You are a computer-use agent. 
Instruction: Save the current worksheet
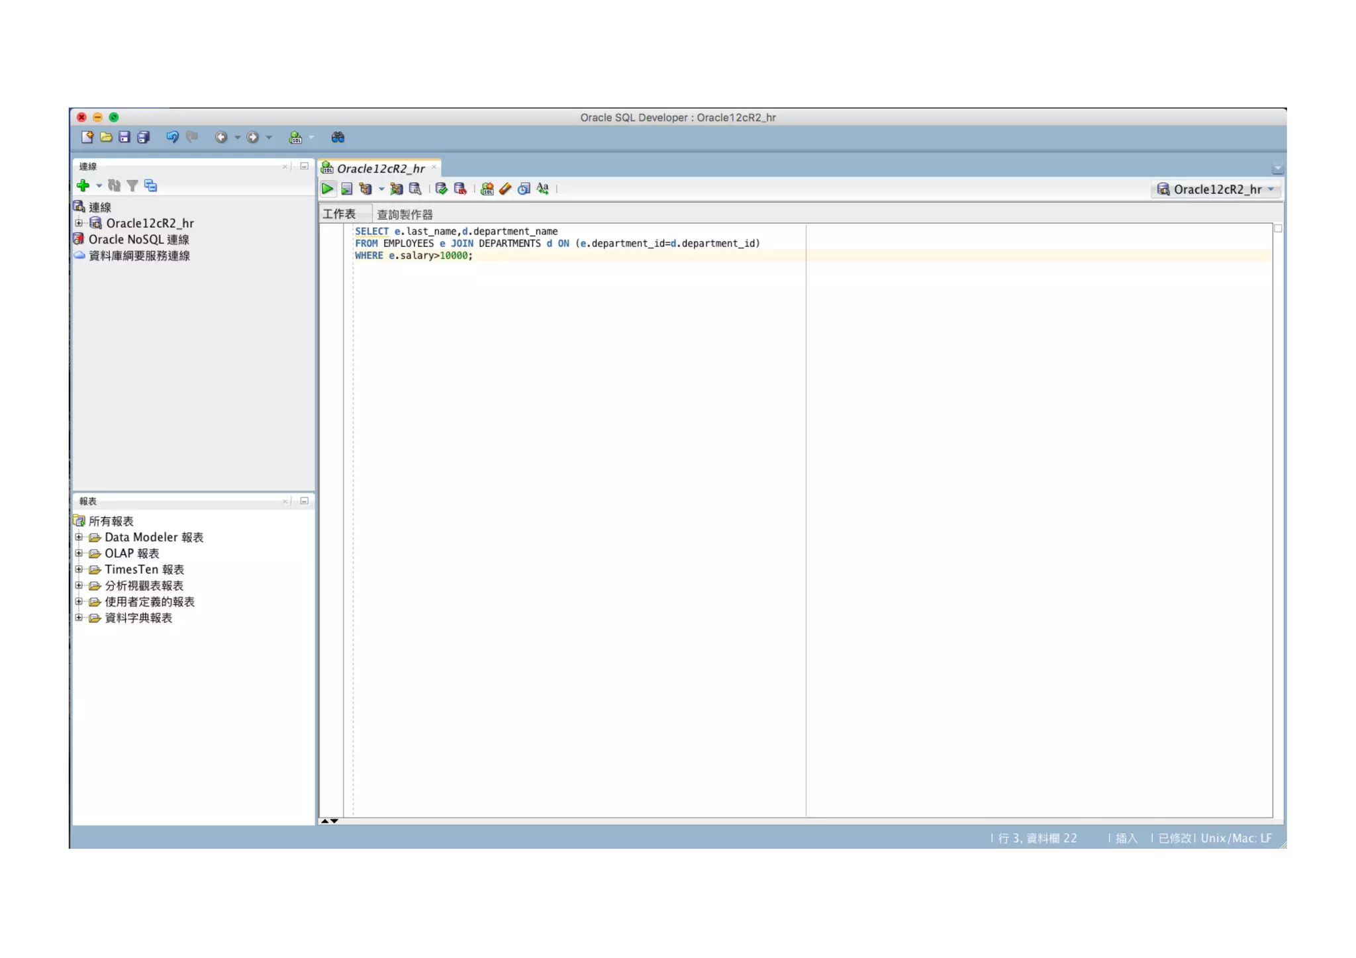click(124, 137)
